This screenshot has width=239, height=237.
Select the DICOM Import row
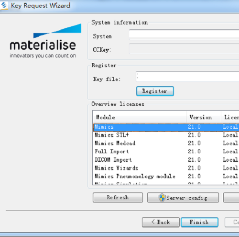pyautogui.click(x=166, y=160)
